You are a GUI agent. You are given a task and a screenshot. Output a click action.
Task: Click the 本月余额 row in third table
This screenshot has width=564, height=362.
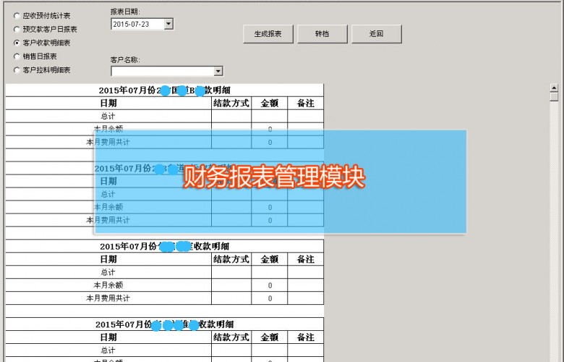coord(164,285)
